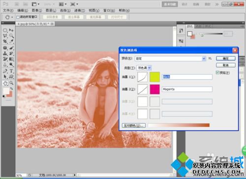Viewport: 246px width, 179px height.
Task: Select the Elliptical Marquee tool
Action: (x=5, y=30)
